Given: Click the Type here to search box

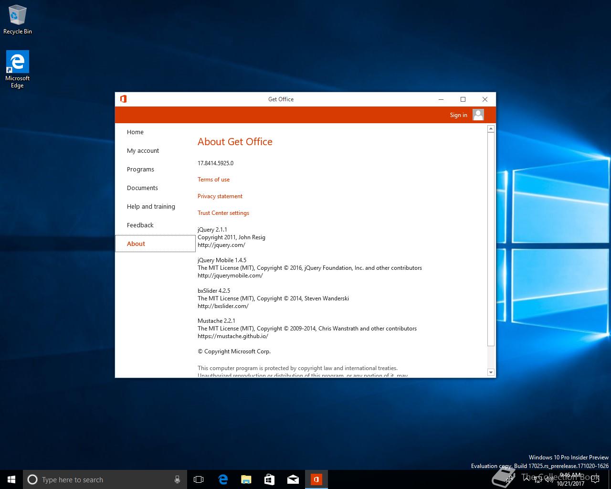Looking at the screenshot, I should [104, 479].
